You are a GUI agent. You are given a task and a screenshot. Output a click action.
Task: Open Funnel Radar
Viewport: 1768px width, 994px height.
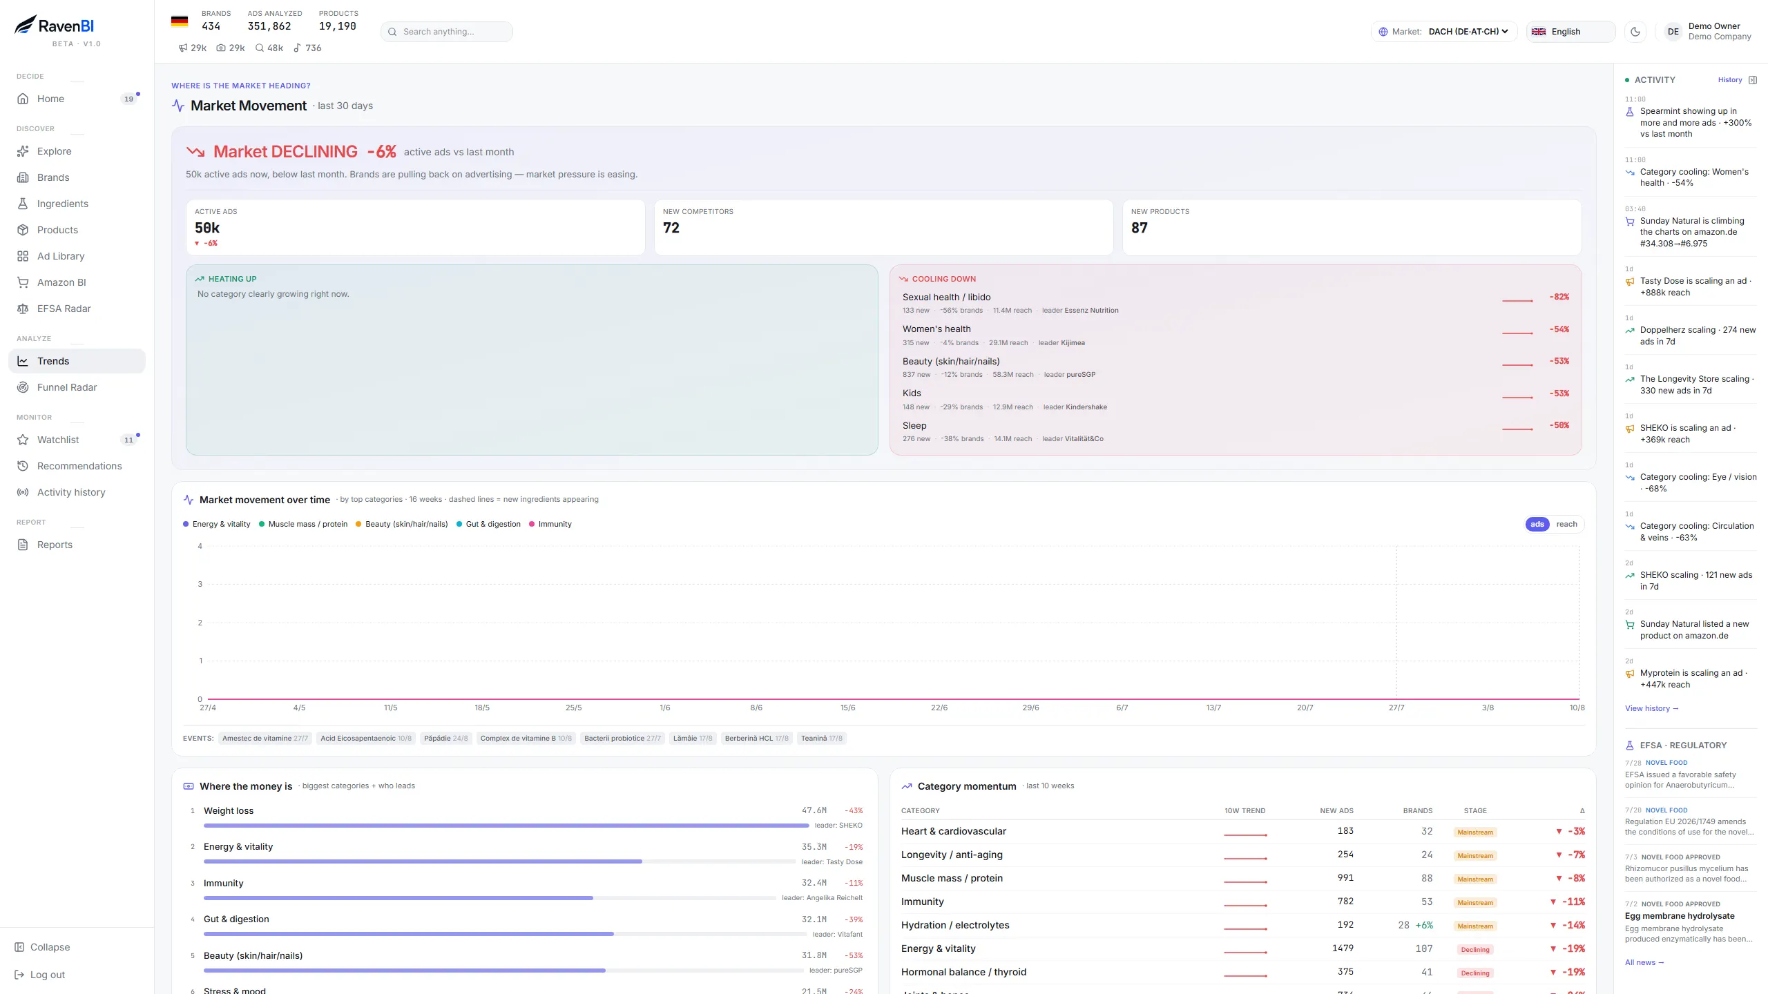tap(77, 387)
